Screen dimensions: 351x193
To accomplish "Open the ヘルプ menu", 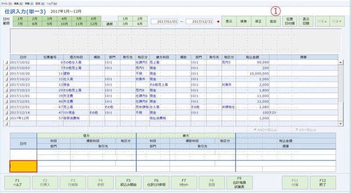I will point(52,4).
